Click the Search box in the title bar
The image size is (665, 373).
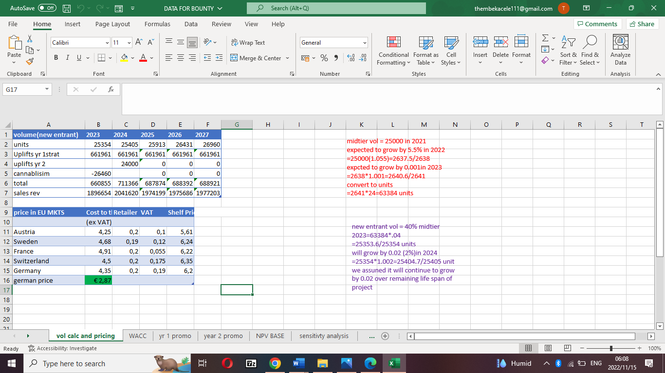click(336, 8)
